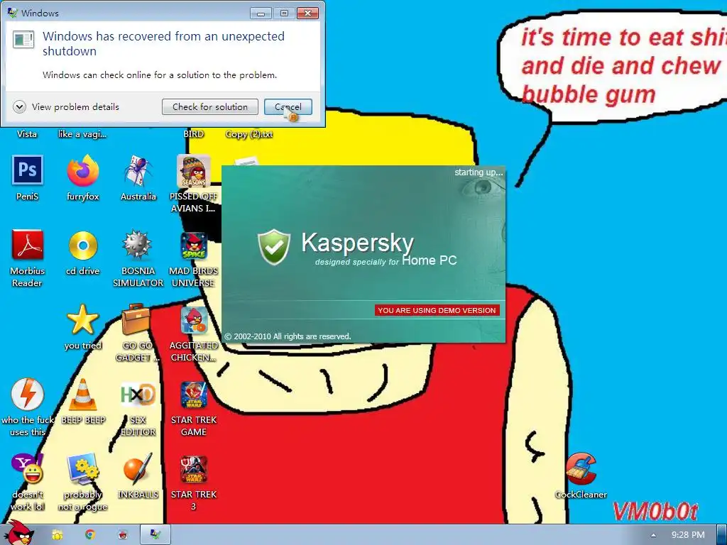Open Chrome from the taskbar
This screenshot has height=545, width=727.
coord(90,535)
